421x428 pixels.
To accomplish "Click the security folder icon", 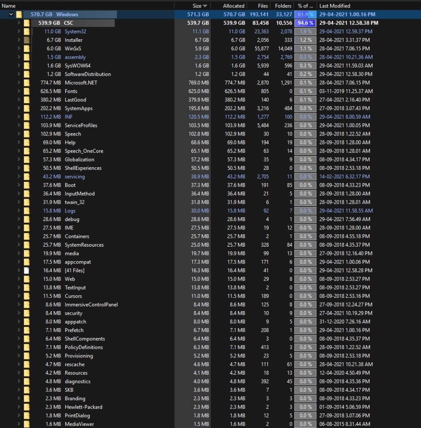I will pos(26,313).
